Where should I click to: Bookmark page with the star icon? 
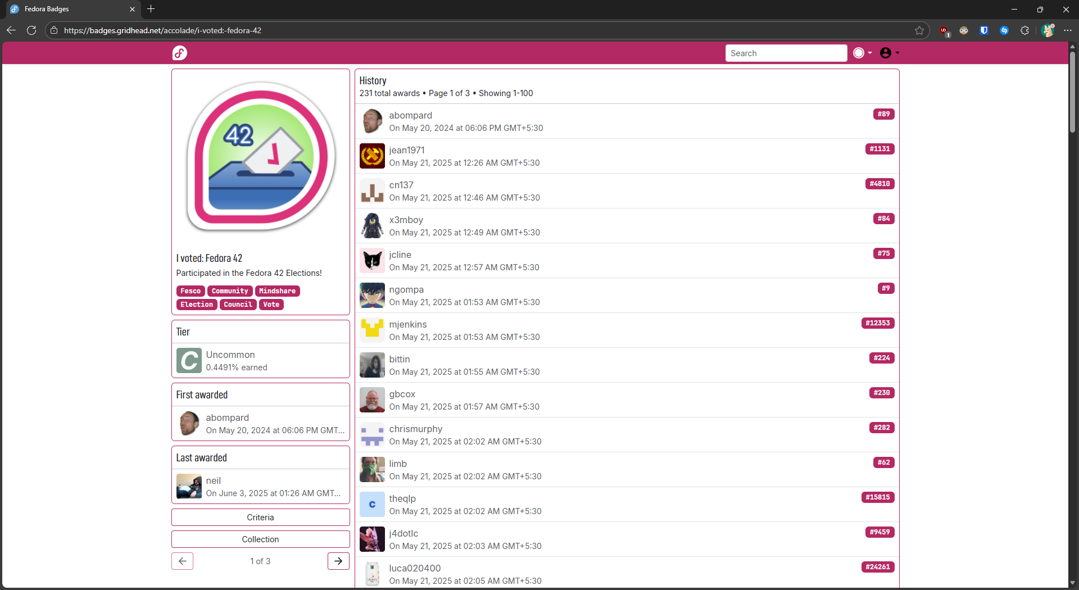(919, 30)
